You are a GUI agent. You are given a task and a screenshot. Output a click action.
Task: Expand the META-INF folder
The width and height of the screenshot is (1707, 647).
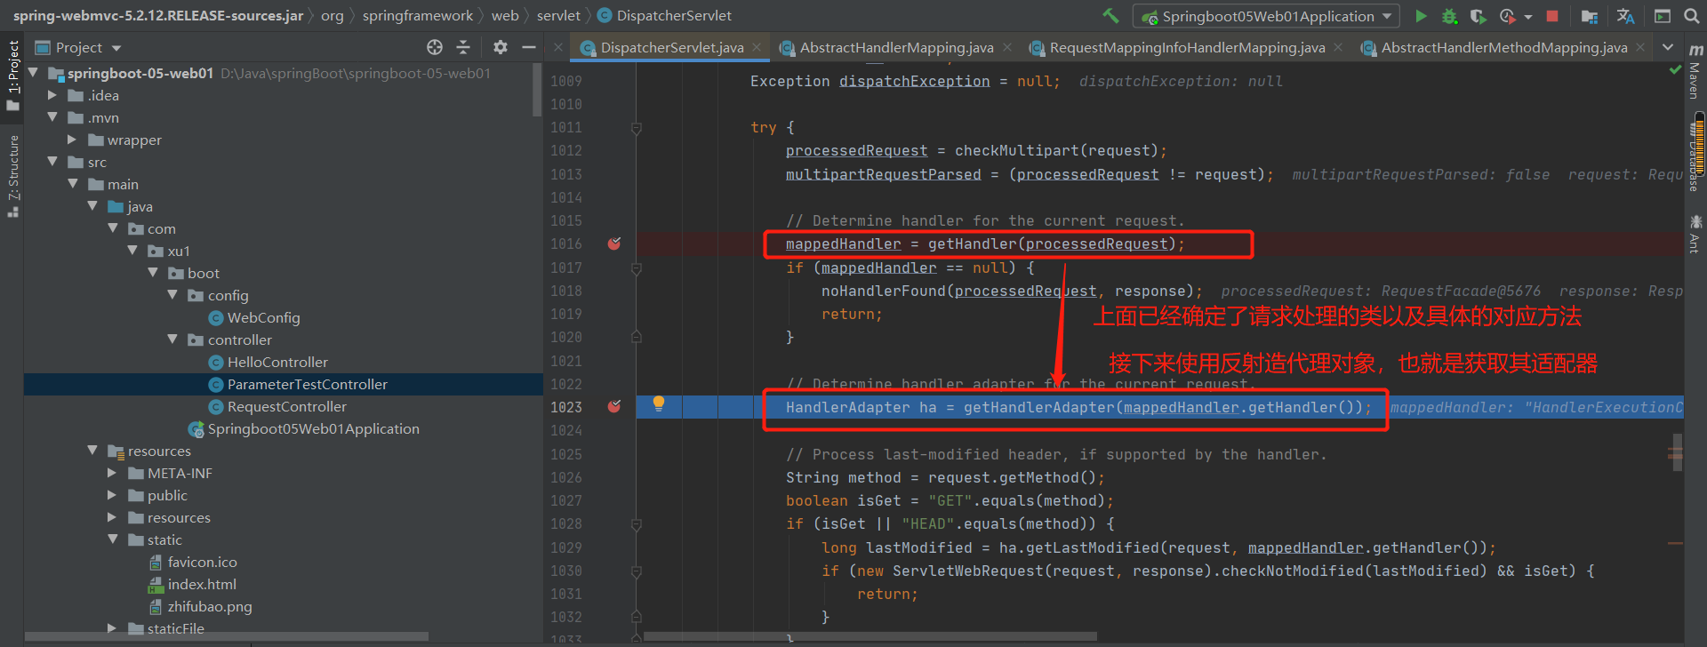pyautogui.click(x=112, y=473)
